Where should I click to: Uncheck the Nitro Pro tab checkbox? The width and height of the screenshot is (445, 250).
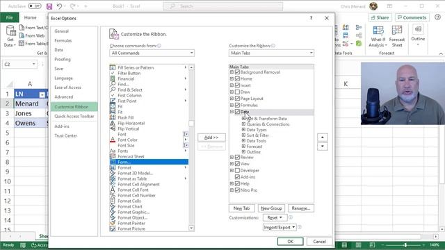[x=237, y=190]
